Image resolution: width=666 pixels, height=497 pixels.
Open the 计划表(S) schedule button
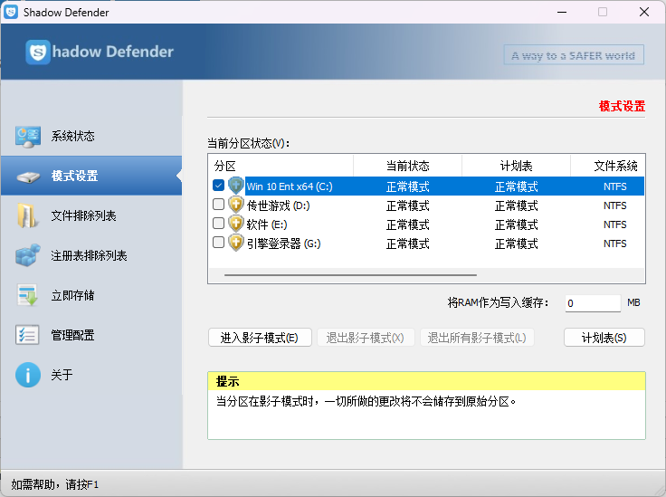[604, 338]
